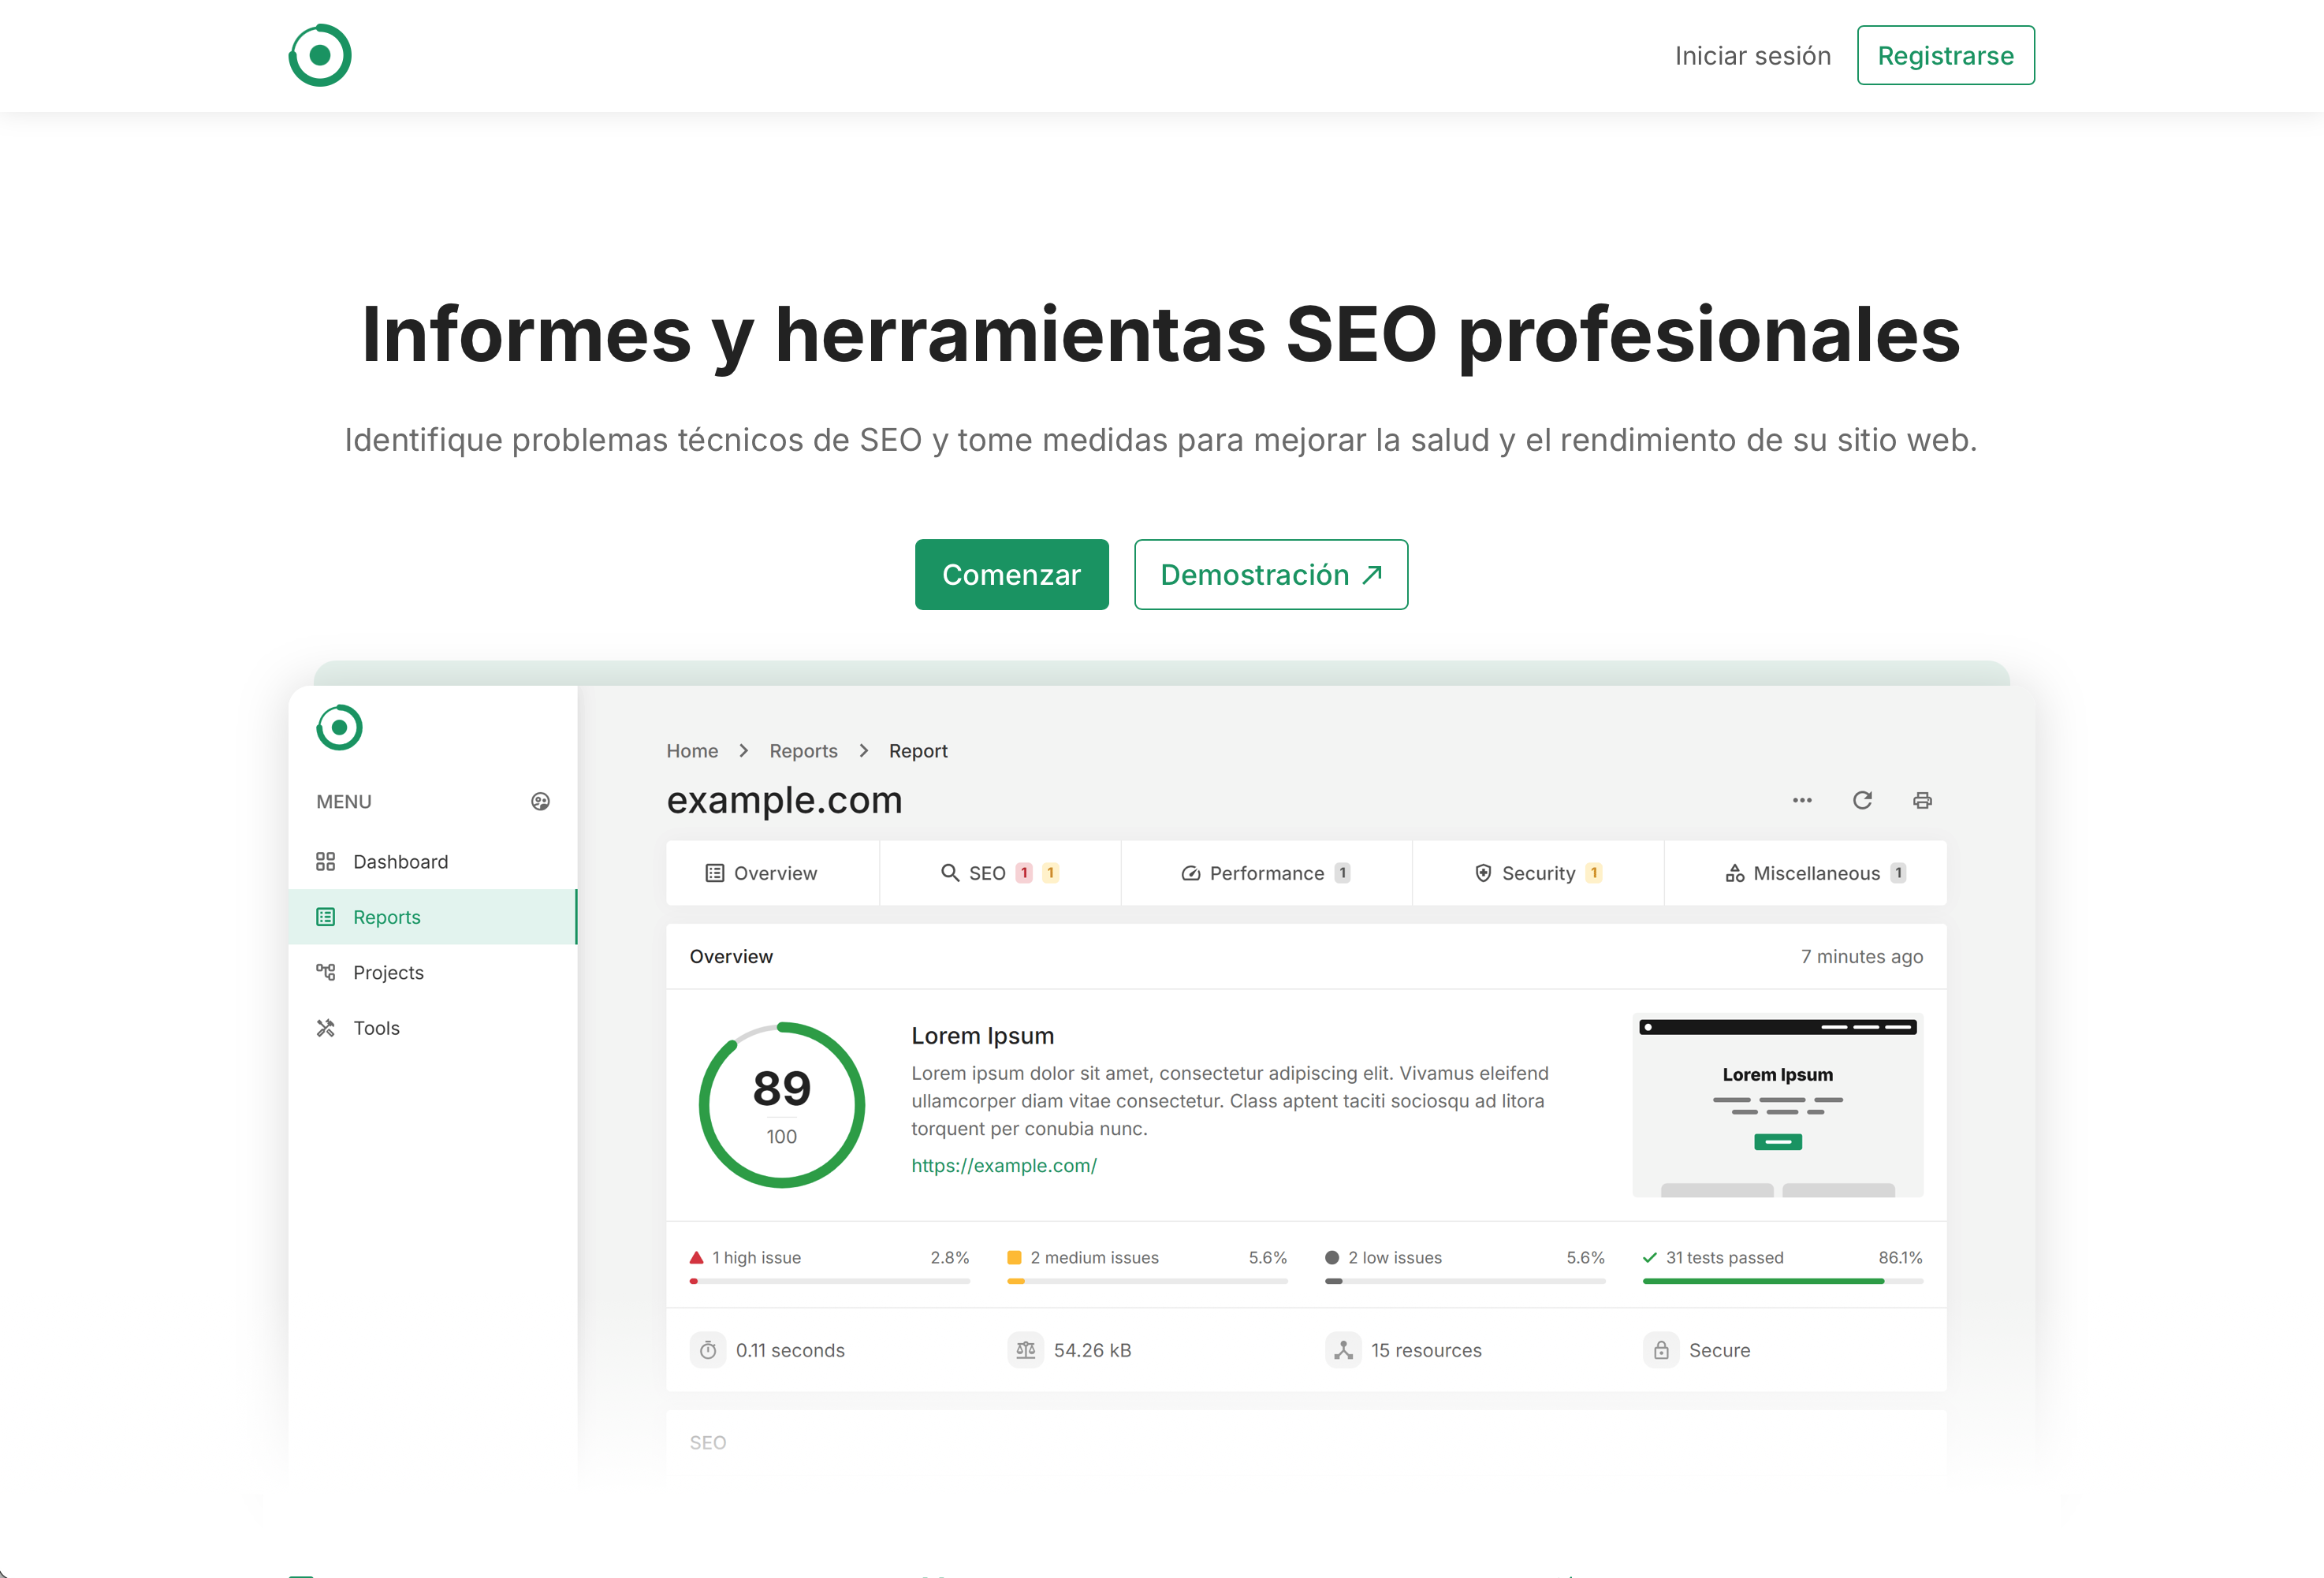Viewport: 2324px width, 1578px height.
Task: Click the balance scale icon by 54.26 kB
Action: click(x=1025, y=1350)
